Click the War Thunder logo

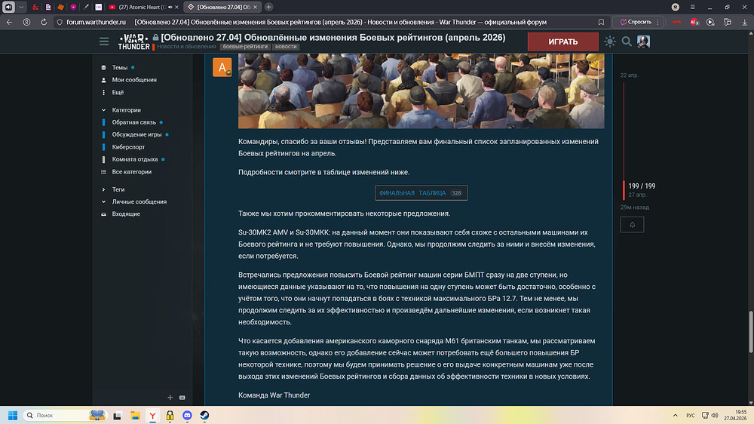click(133, 41)
